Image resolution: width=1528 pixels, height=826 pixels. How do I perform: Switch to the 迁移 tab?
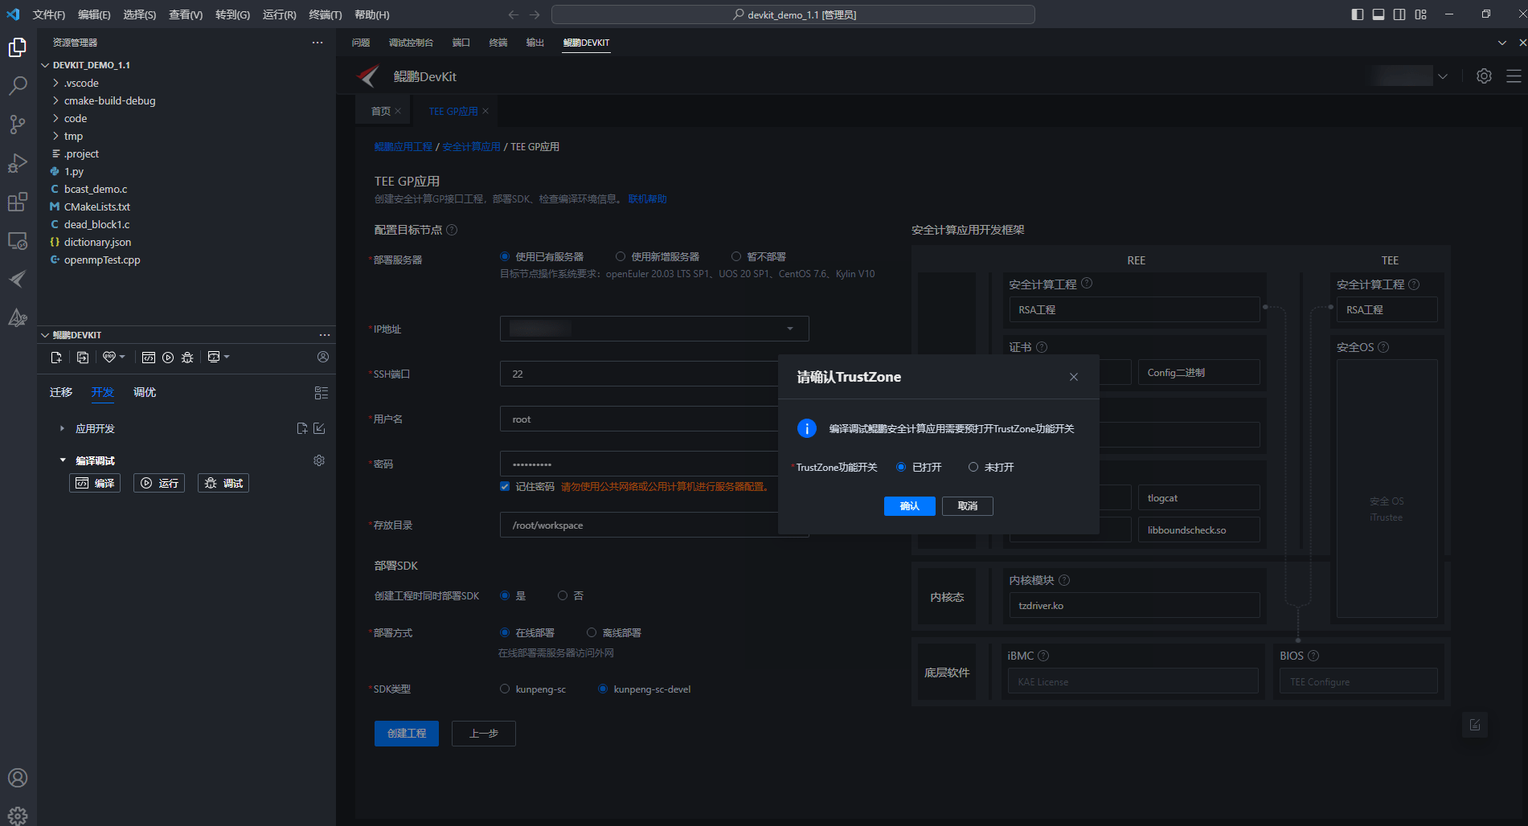61,392
